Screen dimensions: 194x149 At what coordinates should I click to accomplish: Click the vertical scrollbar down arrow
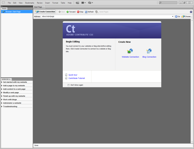192,142
